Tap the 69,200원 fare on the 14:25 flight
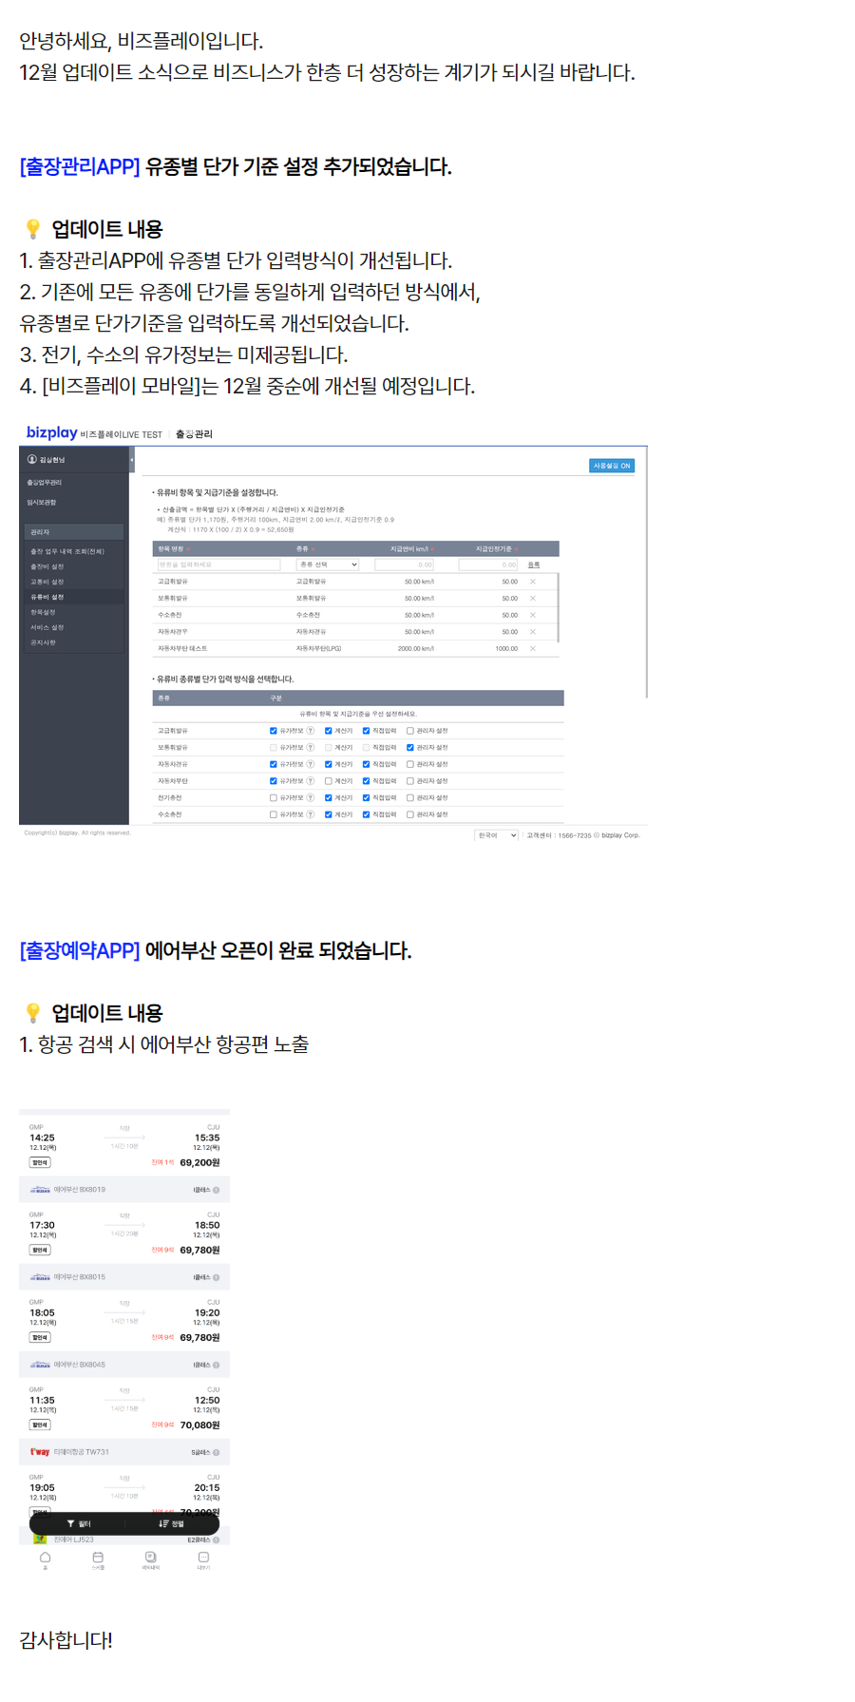The image size is (855, 1702). (x=199, y=1162)
